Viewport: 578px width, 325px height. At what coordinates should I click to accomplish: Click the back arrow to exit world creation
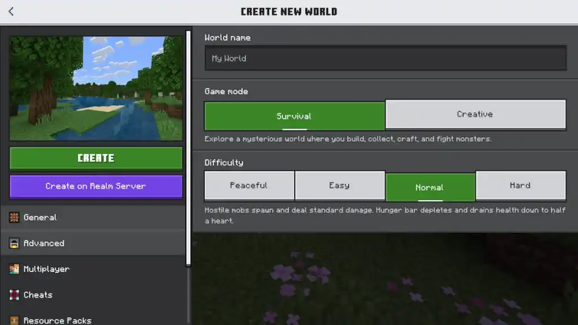[10, 10]
